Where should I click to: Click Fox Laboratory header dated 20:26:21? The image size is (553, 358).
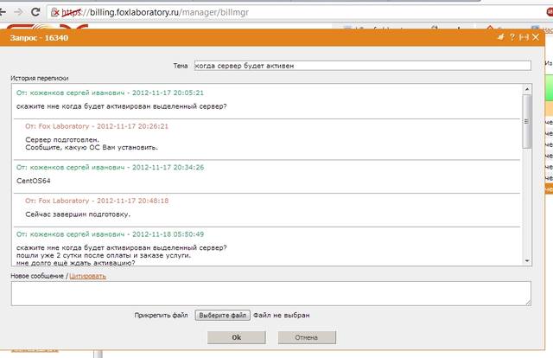point(97,126)
